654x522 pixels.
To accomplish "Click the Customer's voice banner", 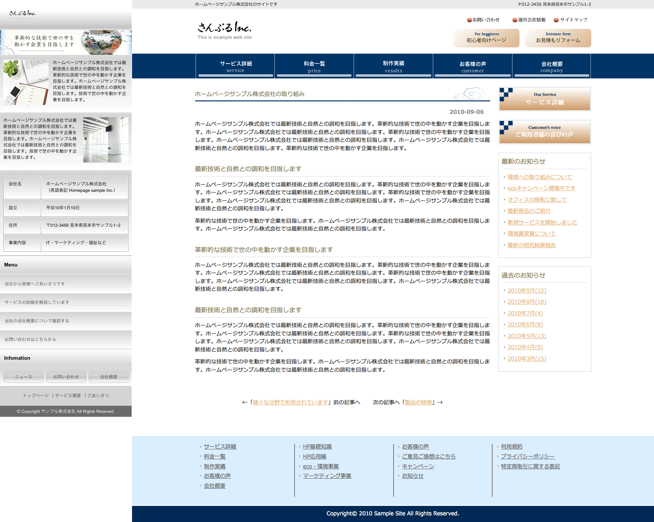I will [x=545, y=132].
